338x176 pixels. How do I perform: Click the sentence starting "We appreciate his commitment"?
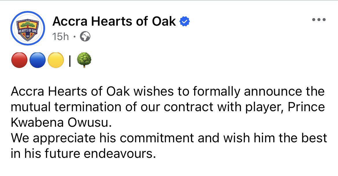click(x=169, y=138)
